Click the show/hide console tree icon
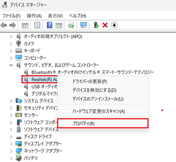This screenshot has height=162, width=176. click(25, 25)
